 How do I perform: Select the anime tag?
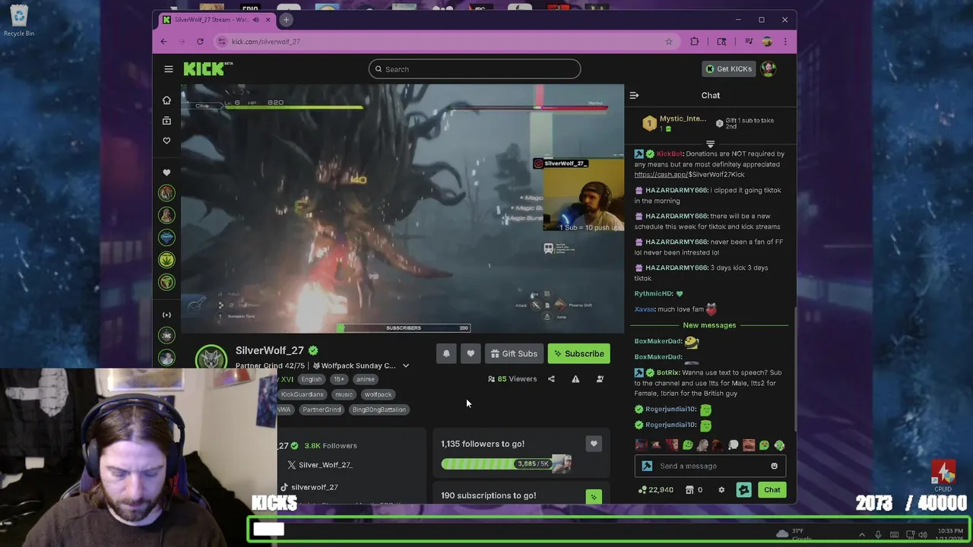click(x=365, y=379)
